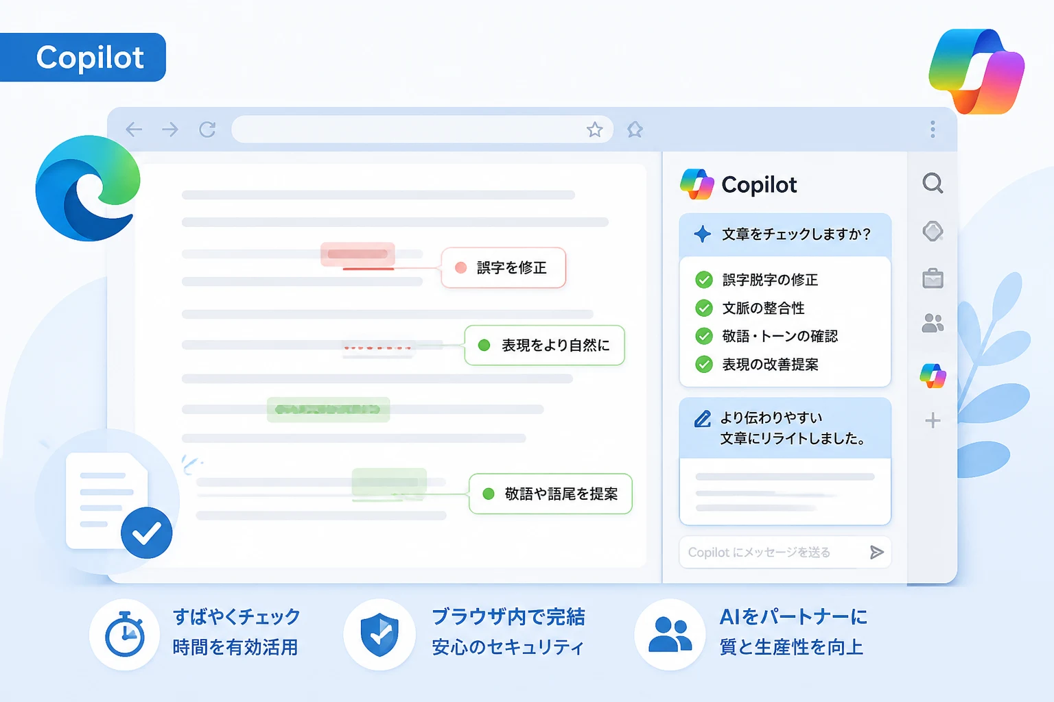Click the 誤字を修正 suggestion bubble
Screen dimensions: 1054x702
pos(504,267)
